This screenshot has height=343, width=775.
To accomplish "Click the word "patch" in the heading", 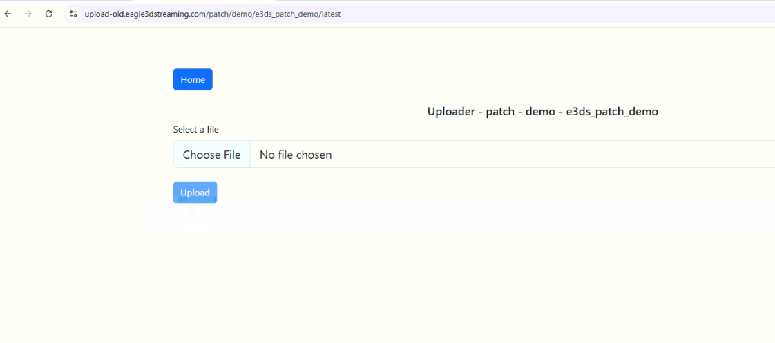I will click(x=500, y=112).
